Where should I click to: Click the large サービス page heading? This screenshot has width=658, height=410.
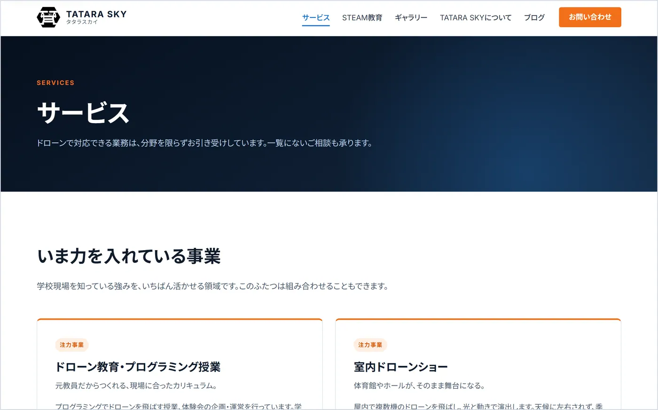[83, 113]
